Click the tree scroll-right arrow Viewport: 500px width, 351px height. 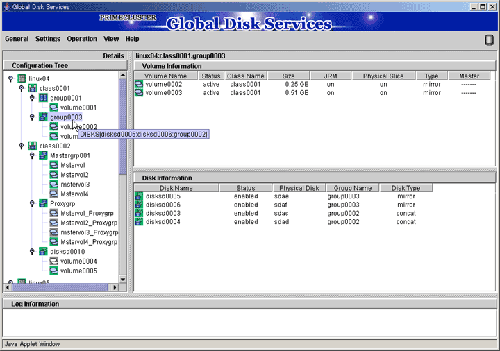pos(115,287)
